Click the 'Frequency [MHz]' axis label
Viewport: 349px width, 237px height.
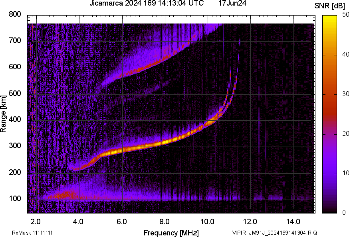coord(171,233)
